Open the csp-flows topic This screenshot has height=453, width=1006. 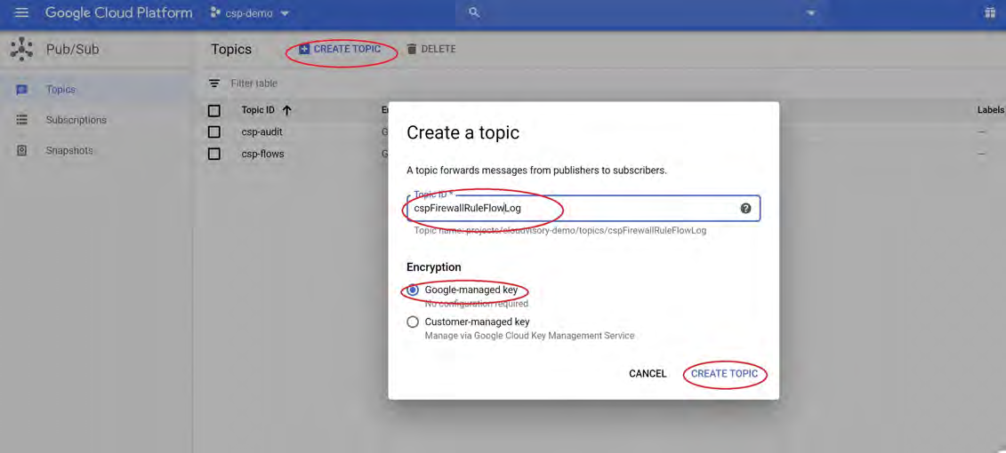tap(262, 154)
